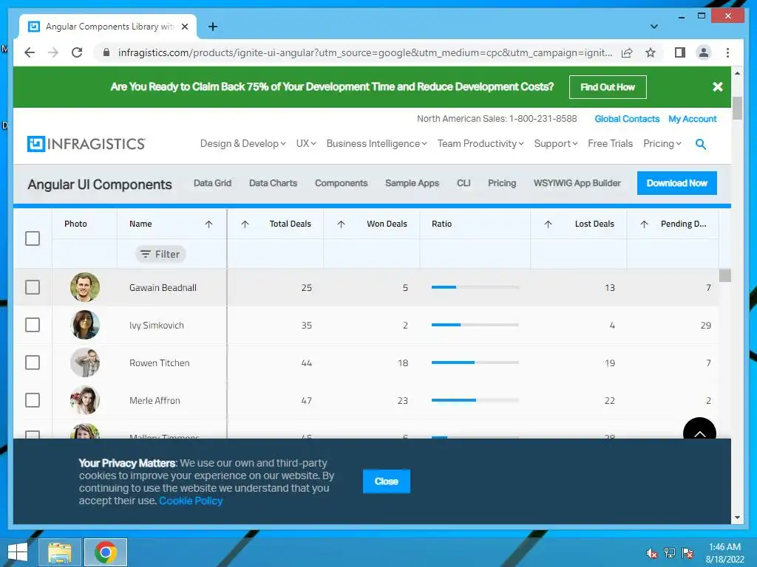Open the Global Contacts link
This screenshot has width=757, height=567.
627,119
